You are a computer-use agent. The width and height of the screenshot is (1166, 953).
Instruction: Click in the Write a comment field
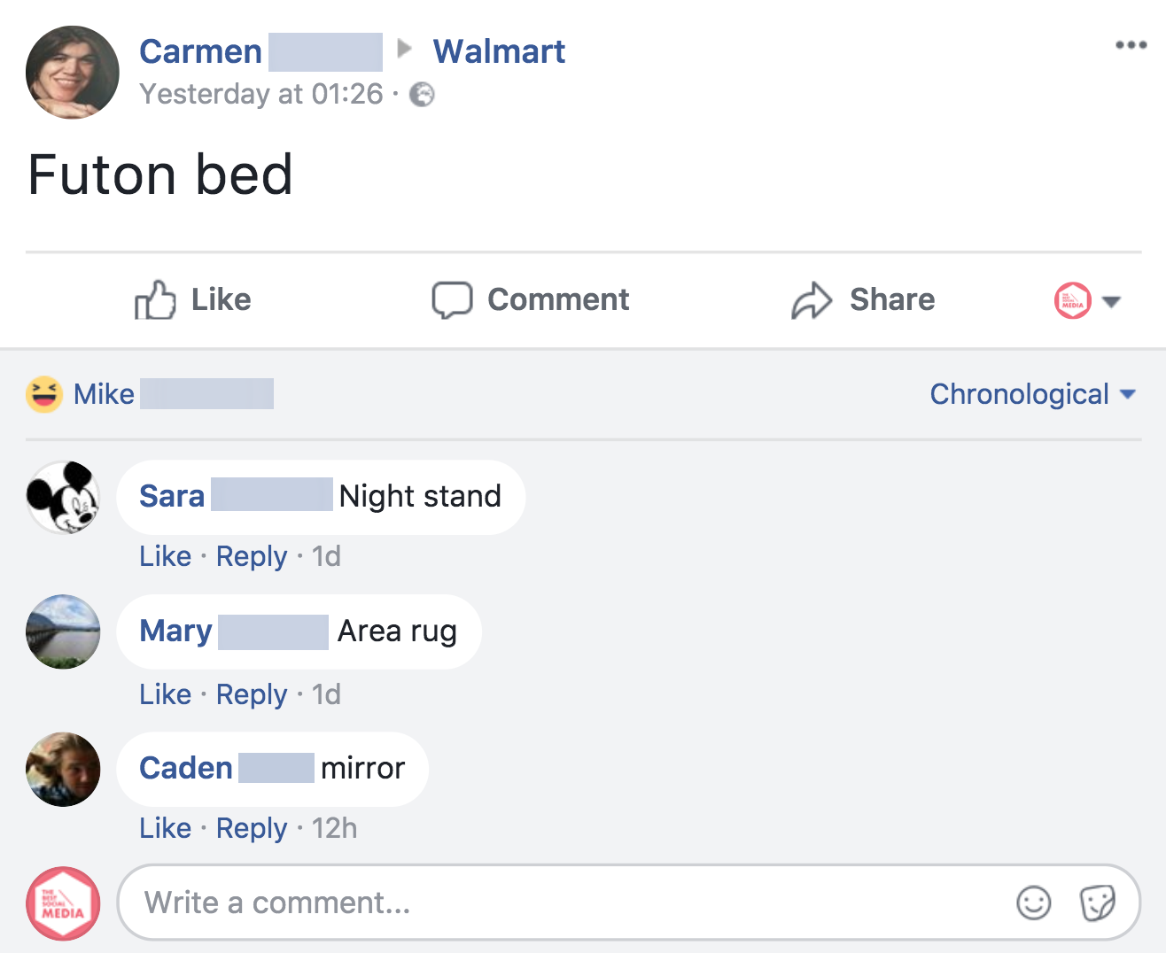(567, 903)
